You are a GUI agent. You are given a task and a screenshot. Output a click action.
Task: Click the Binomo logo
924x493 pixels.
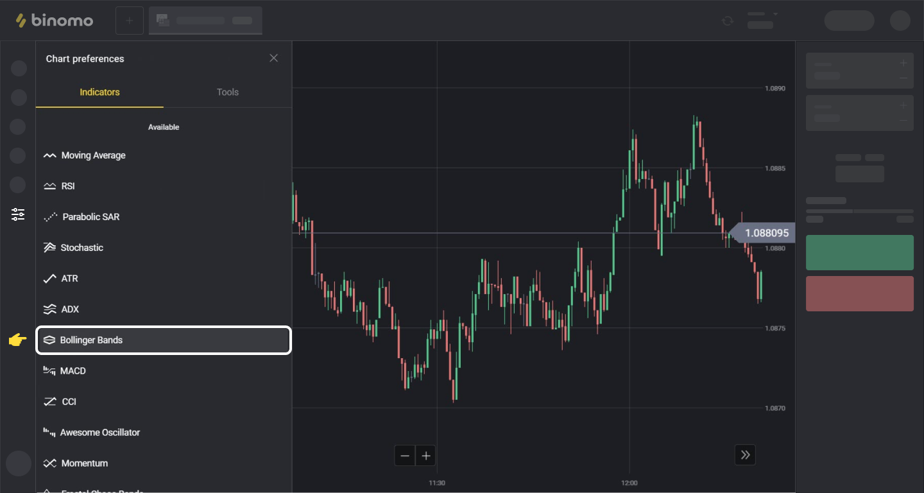(x=55, y=21)
